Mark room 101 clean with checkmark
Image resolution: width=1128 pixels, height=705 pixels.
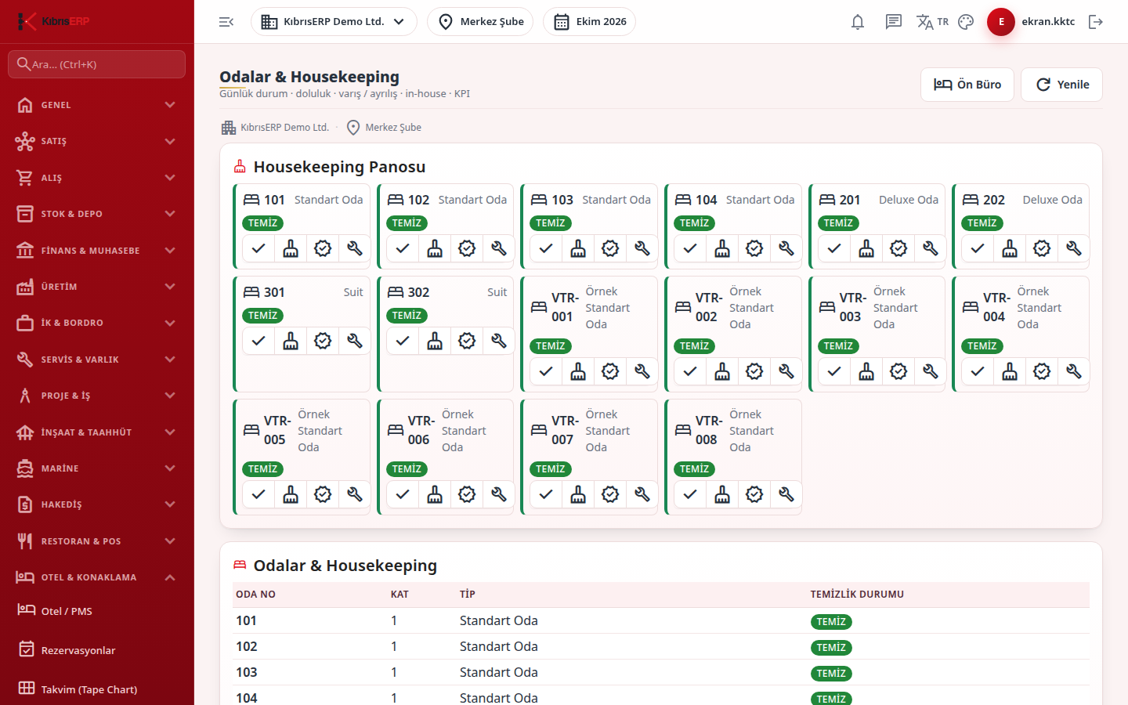(258, 248)
